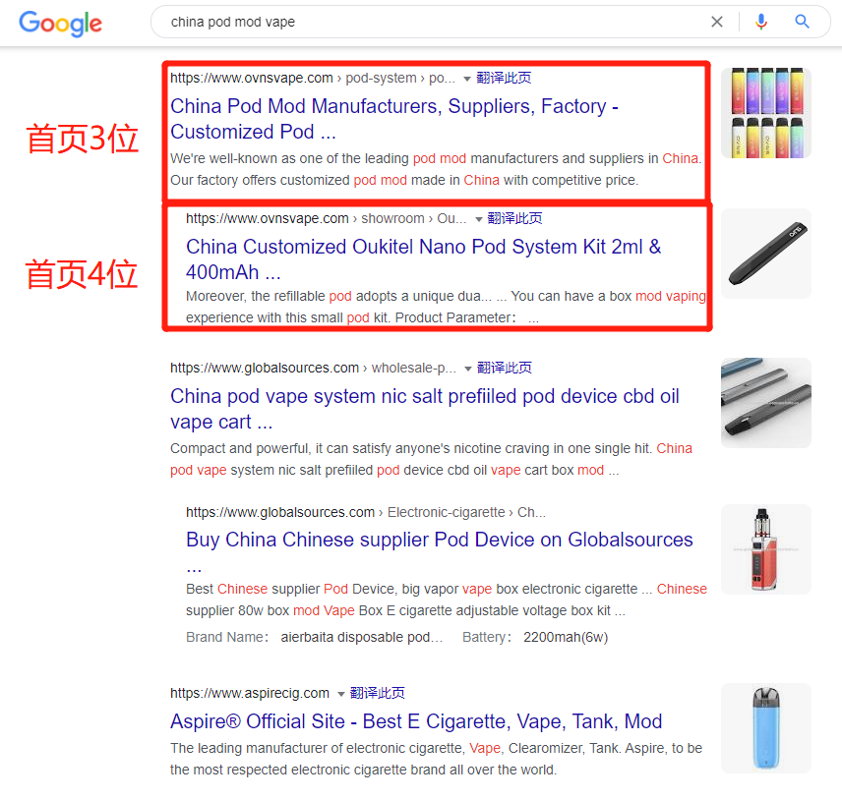
Task: Click 翻译此页 link next to aspirecig.com
Action: [x=377, y=693]
